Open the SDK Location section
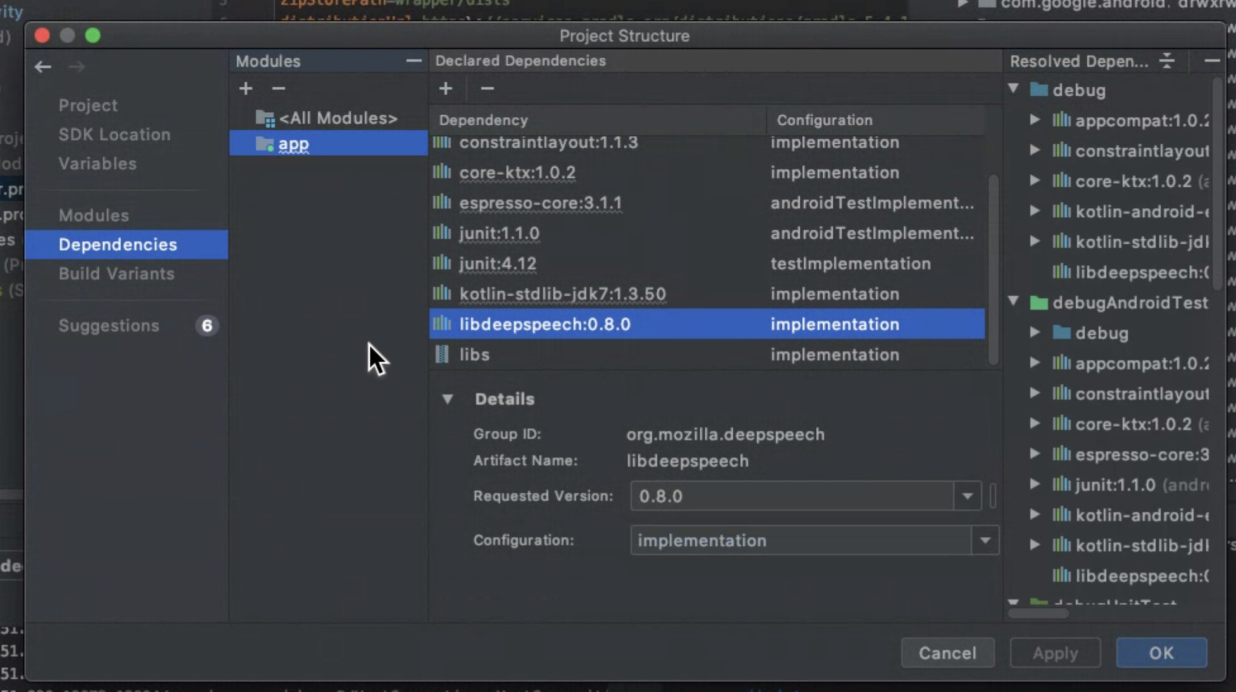This screenshot has width=1236, height=692. click(x=114, y=134)
